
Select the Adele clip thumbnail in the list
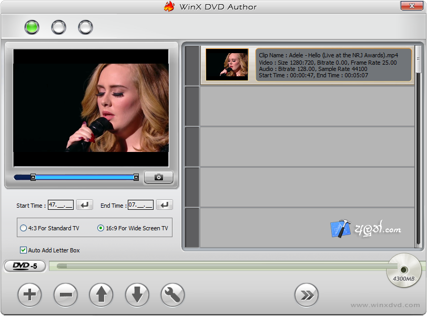pos(227,65)
